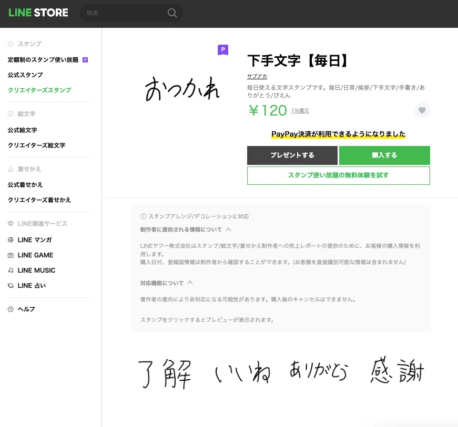This screenshot has width=458, height=427.
Task: Go to 公式スタンプ
Action: point(25,75)
